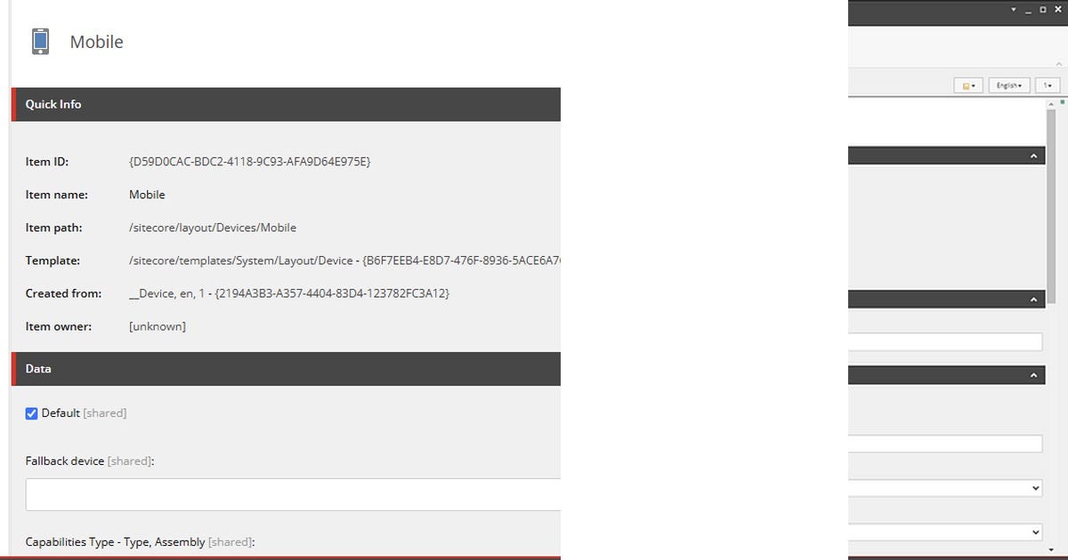Open the yellow icon dropdown beside English
This screenshot has width=1068, height=560.
click(968, 85)
